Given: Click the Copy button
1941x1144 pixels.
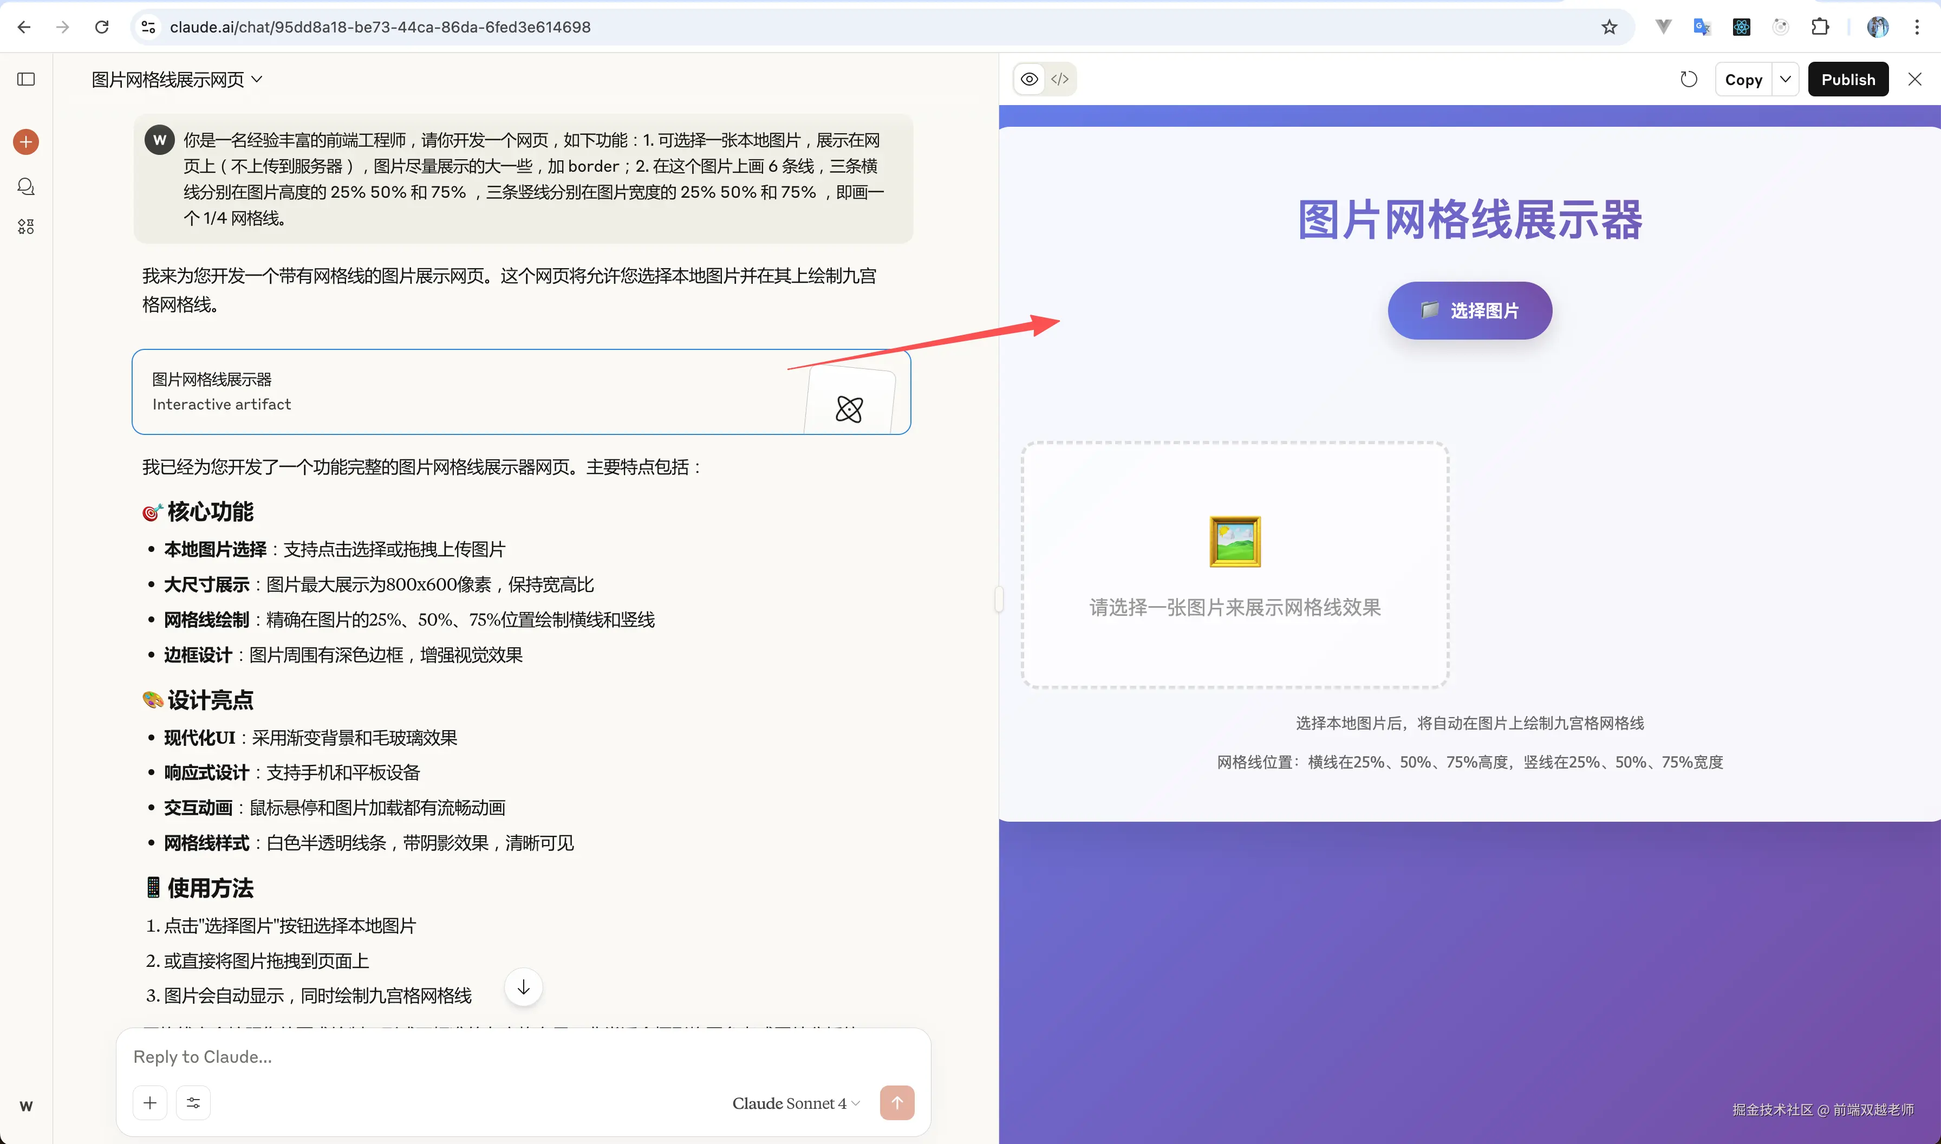Looking at the screenshot, I should click(1743, 80).
